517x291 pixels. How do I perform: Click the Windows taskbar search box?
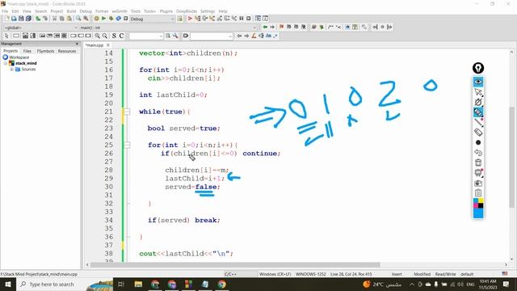coord(65,284)
